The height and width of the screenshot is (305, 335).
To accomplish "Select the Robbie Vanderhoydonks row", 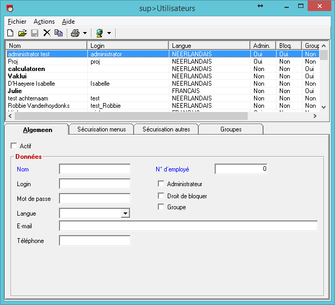I will (x=163, y=106).
